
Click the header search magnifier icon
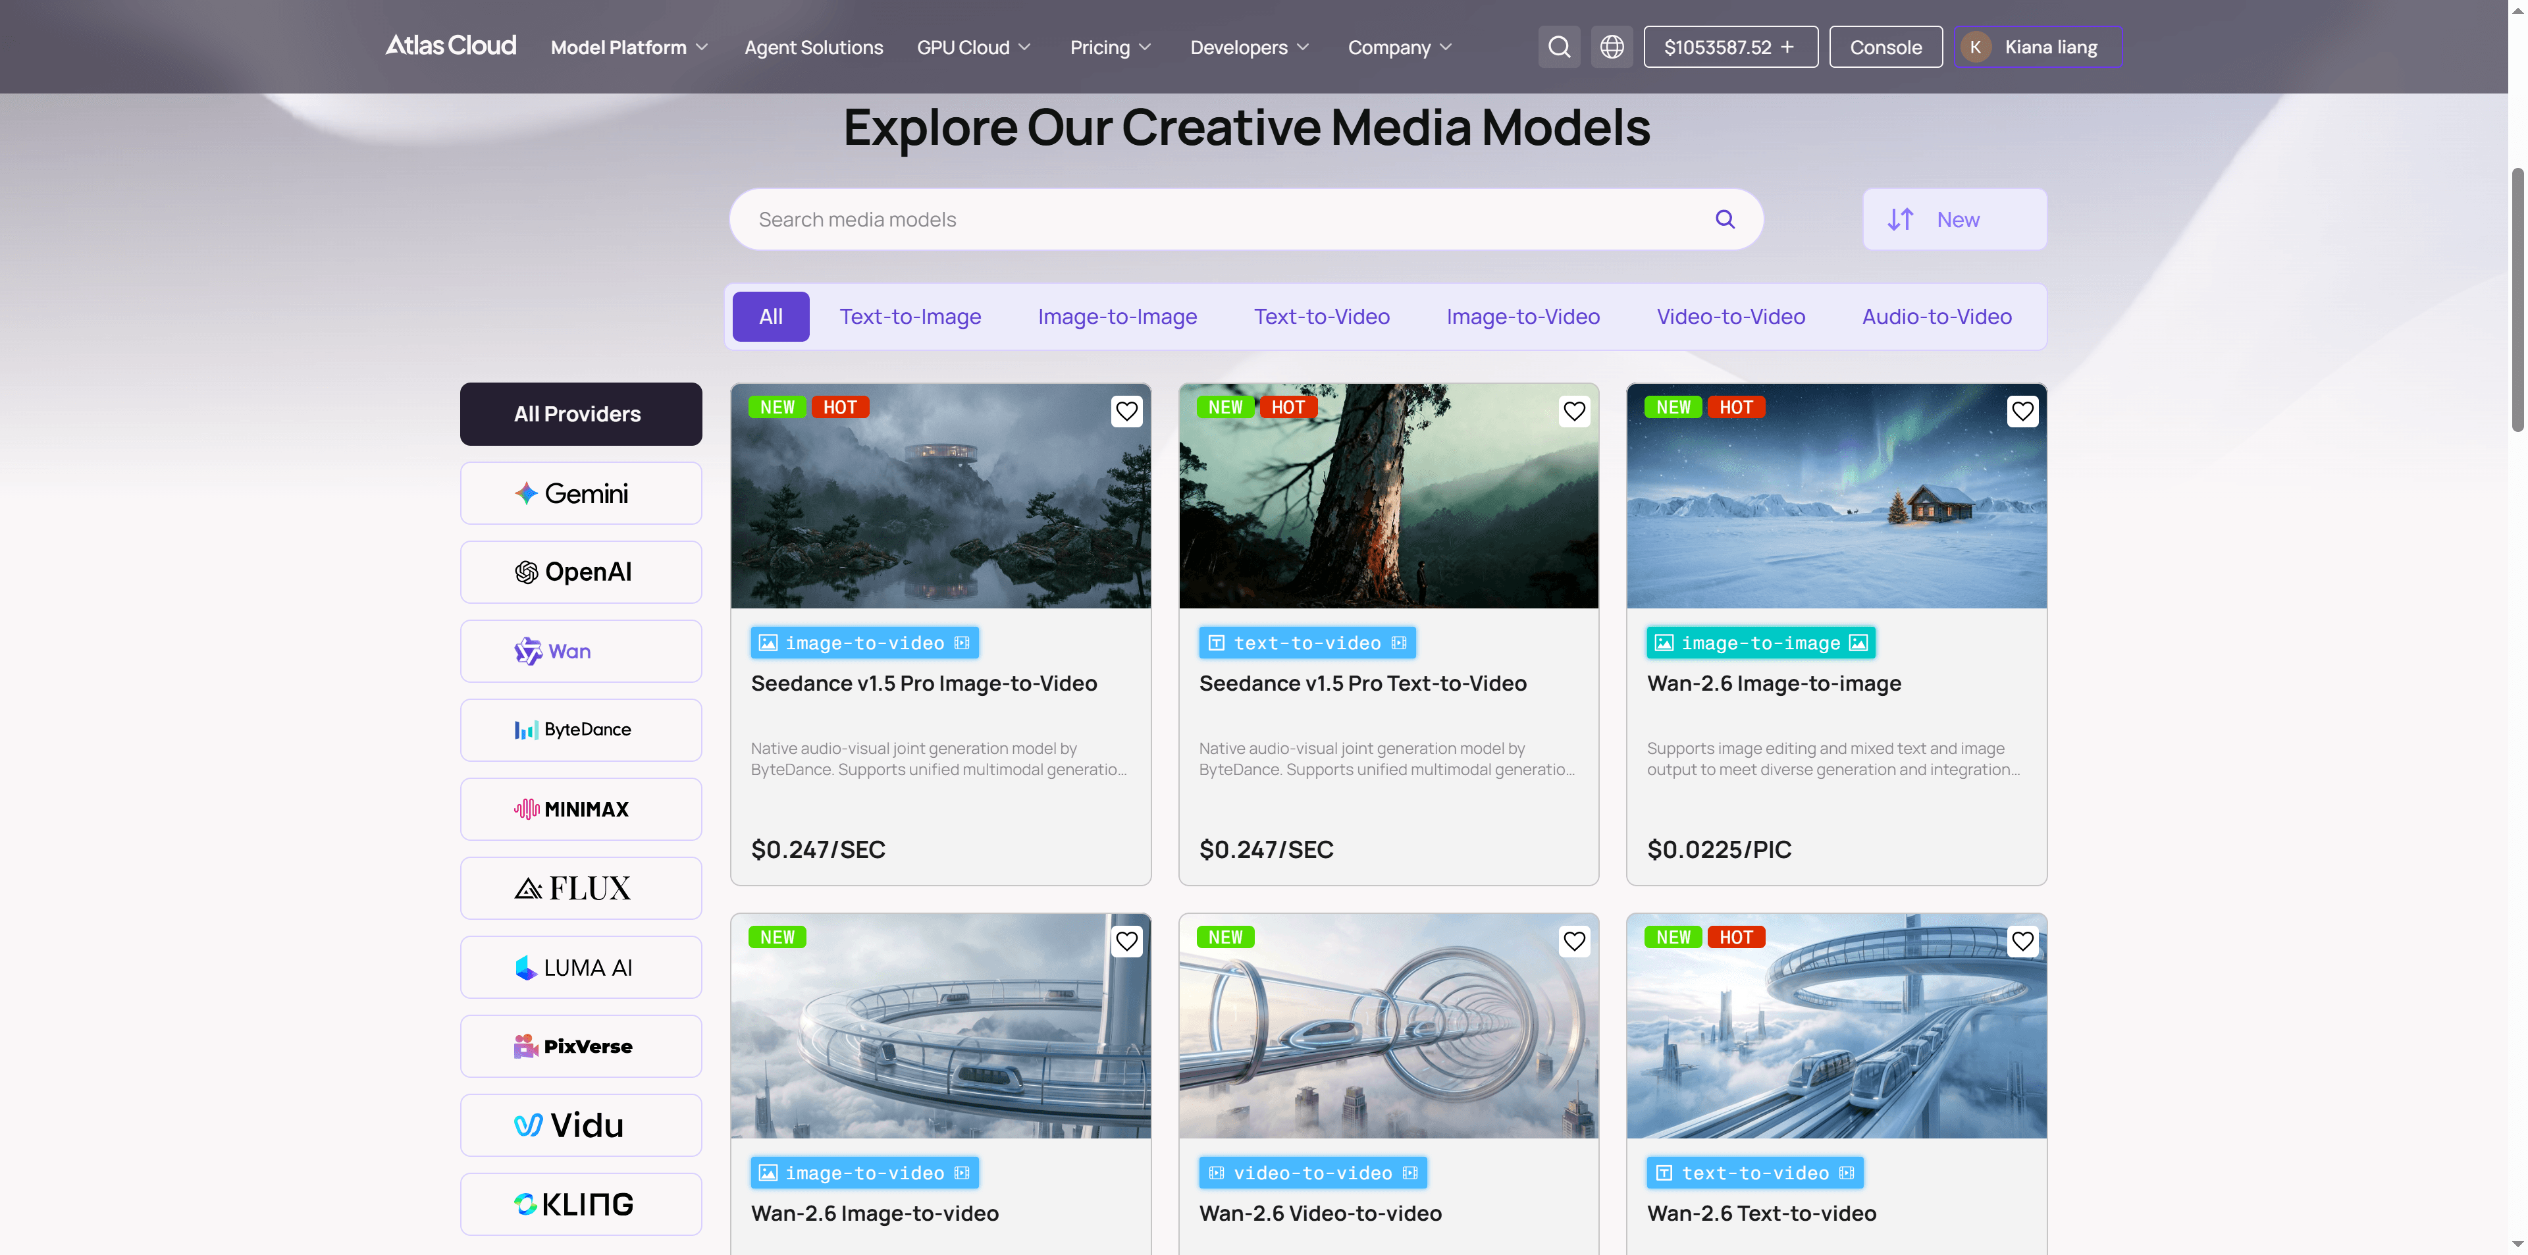[1558, 47]
